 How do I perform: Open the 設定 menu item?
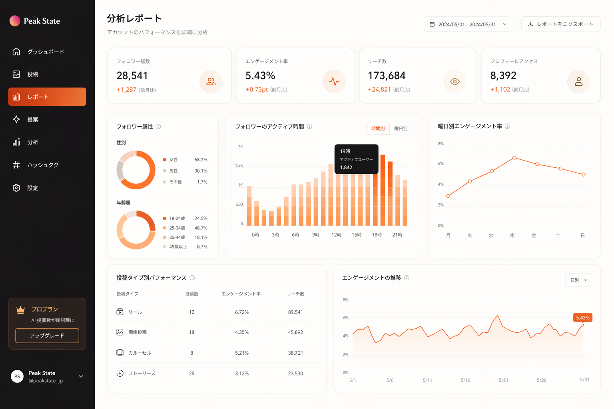coord(47,188)
